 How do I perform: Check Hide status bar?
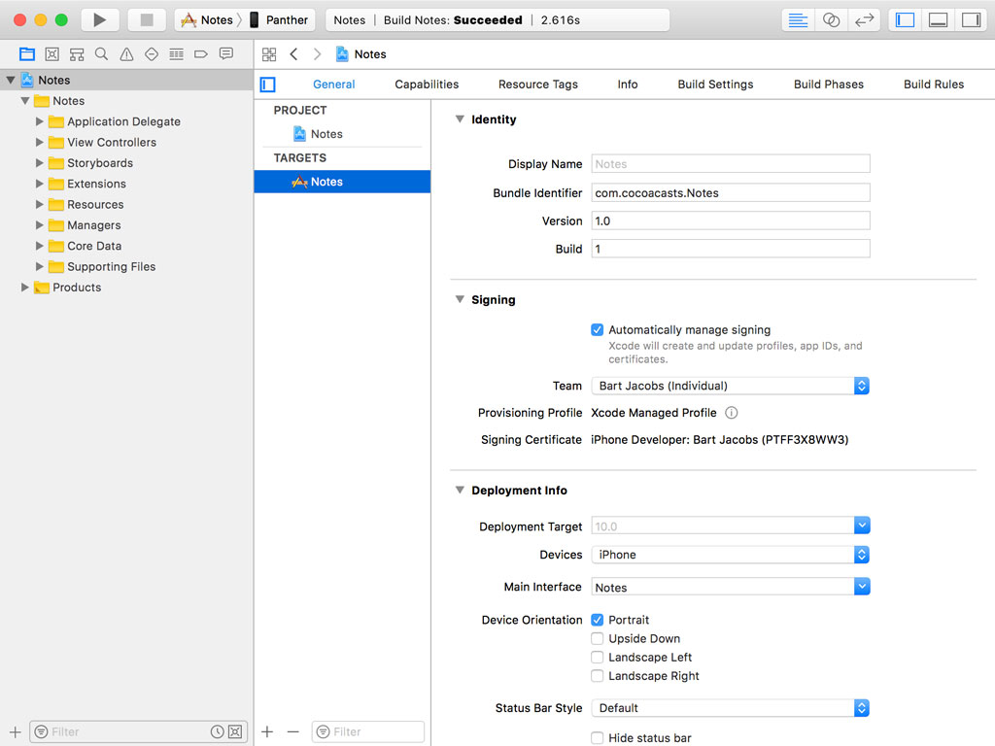(598, 738)
